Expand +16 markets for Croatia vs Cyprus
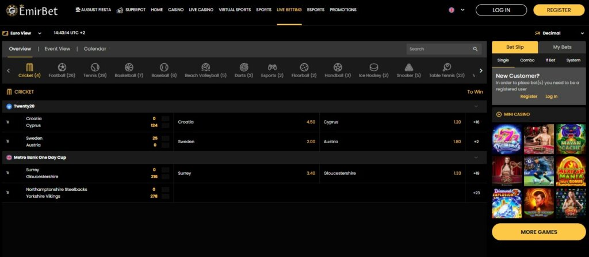 476,122
